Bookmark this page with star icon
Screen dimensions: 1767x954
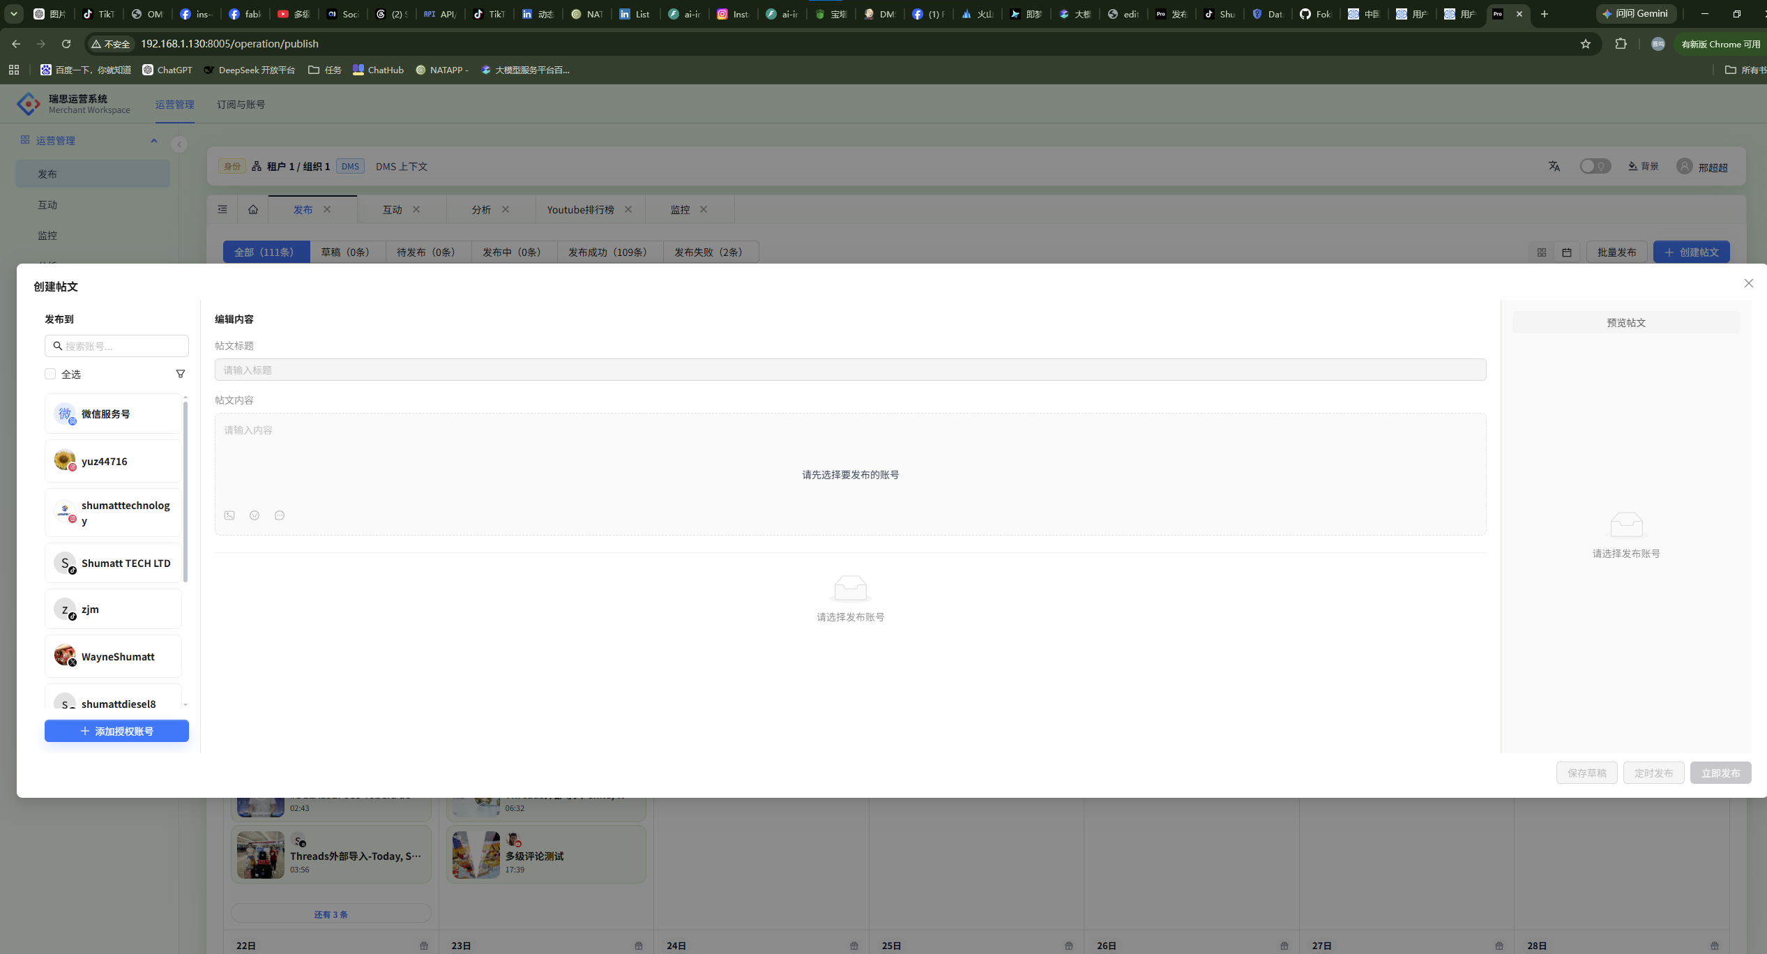1586,44
